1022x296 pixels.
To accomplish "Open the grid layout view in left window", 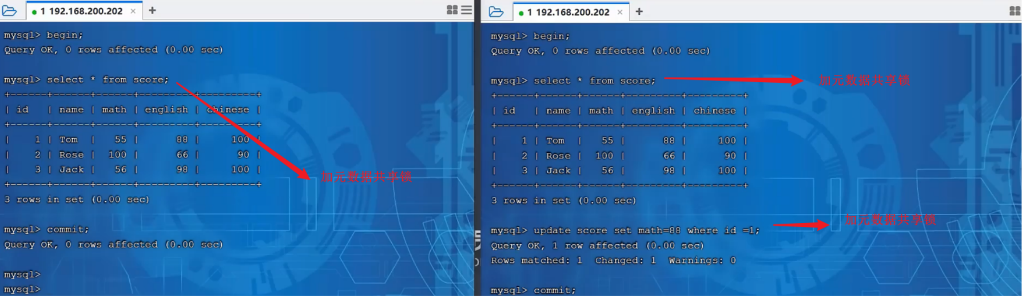I will tap(452, 10).
